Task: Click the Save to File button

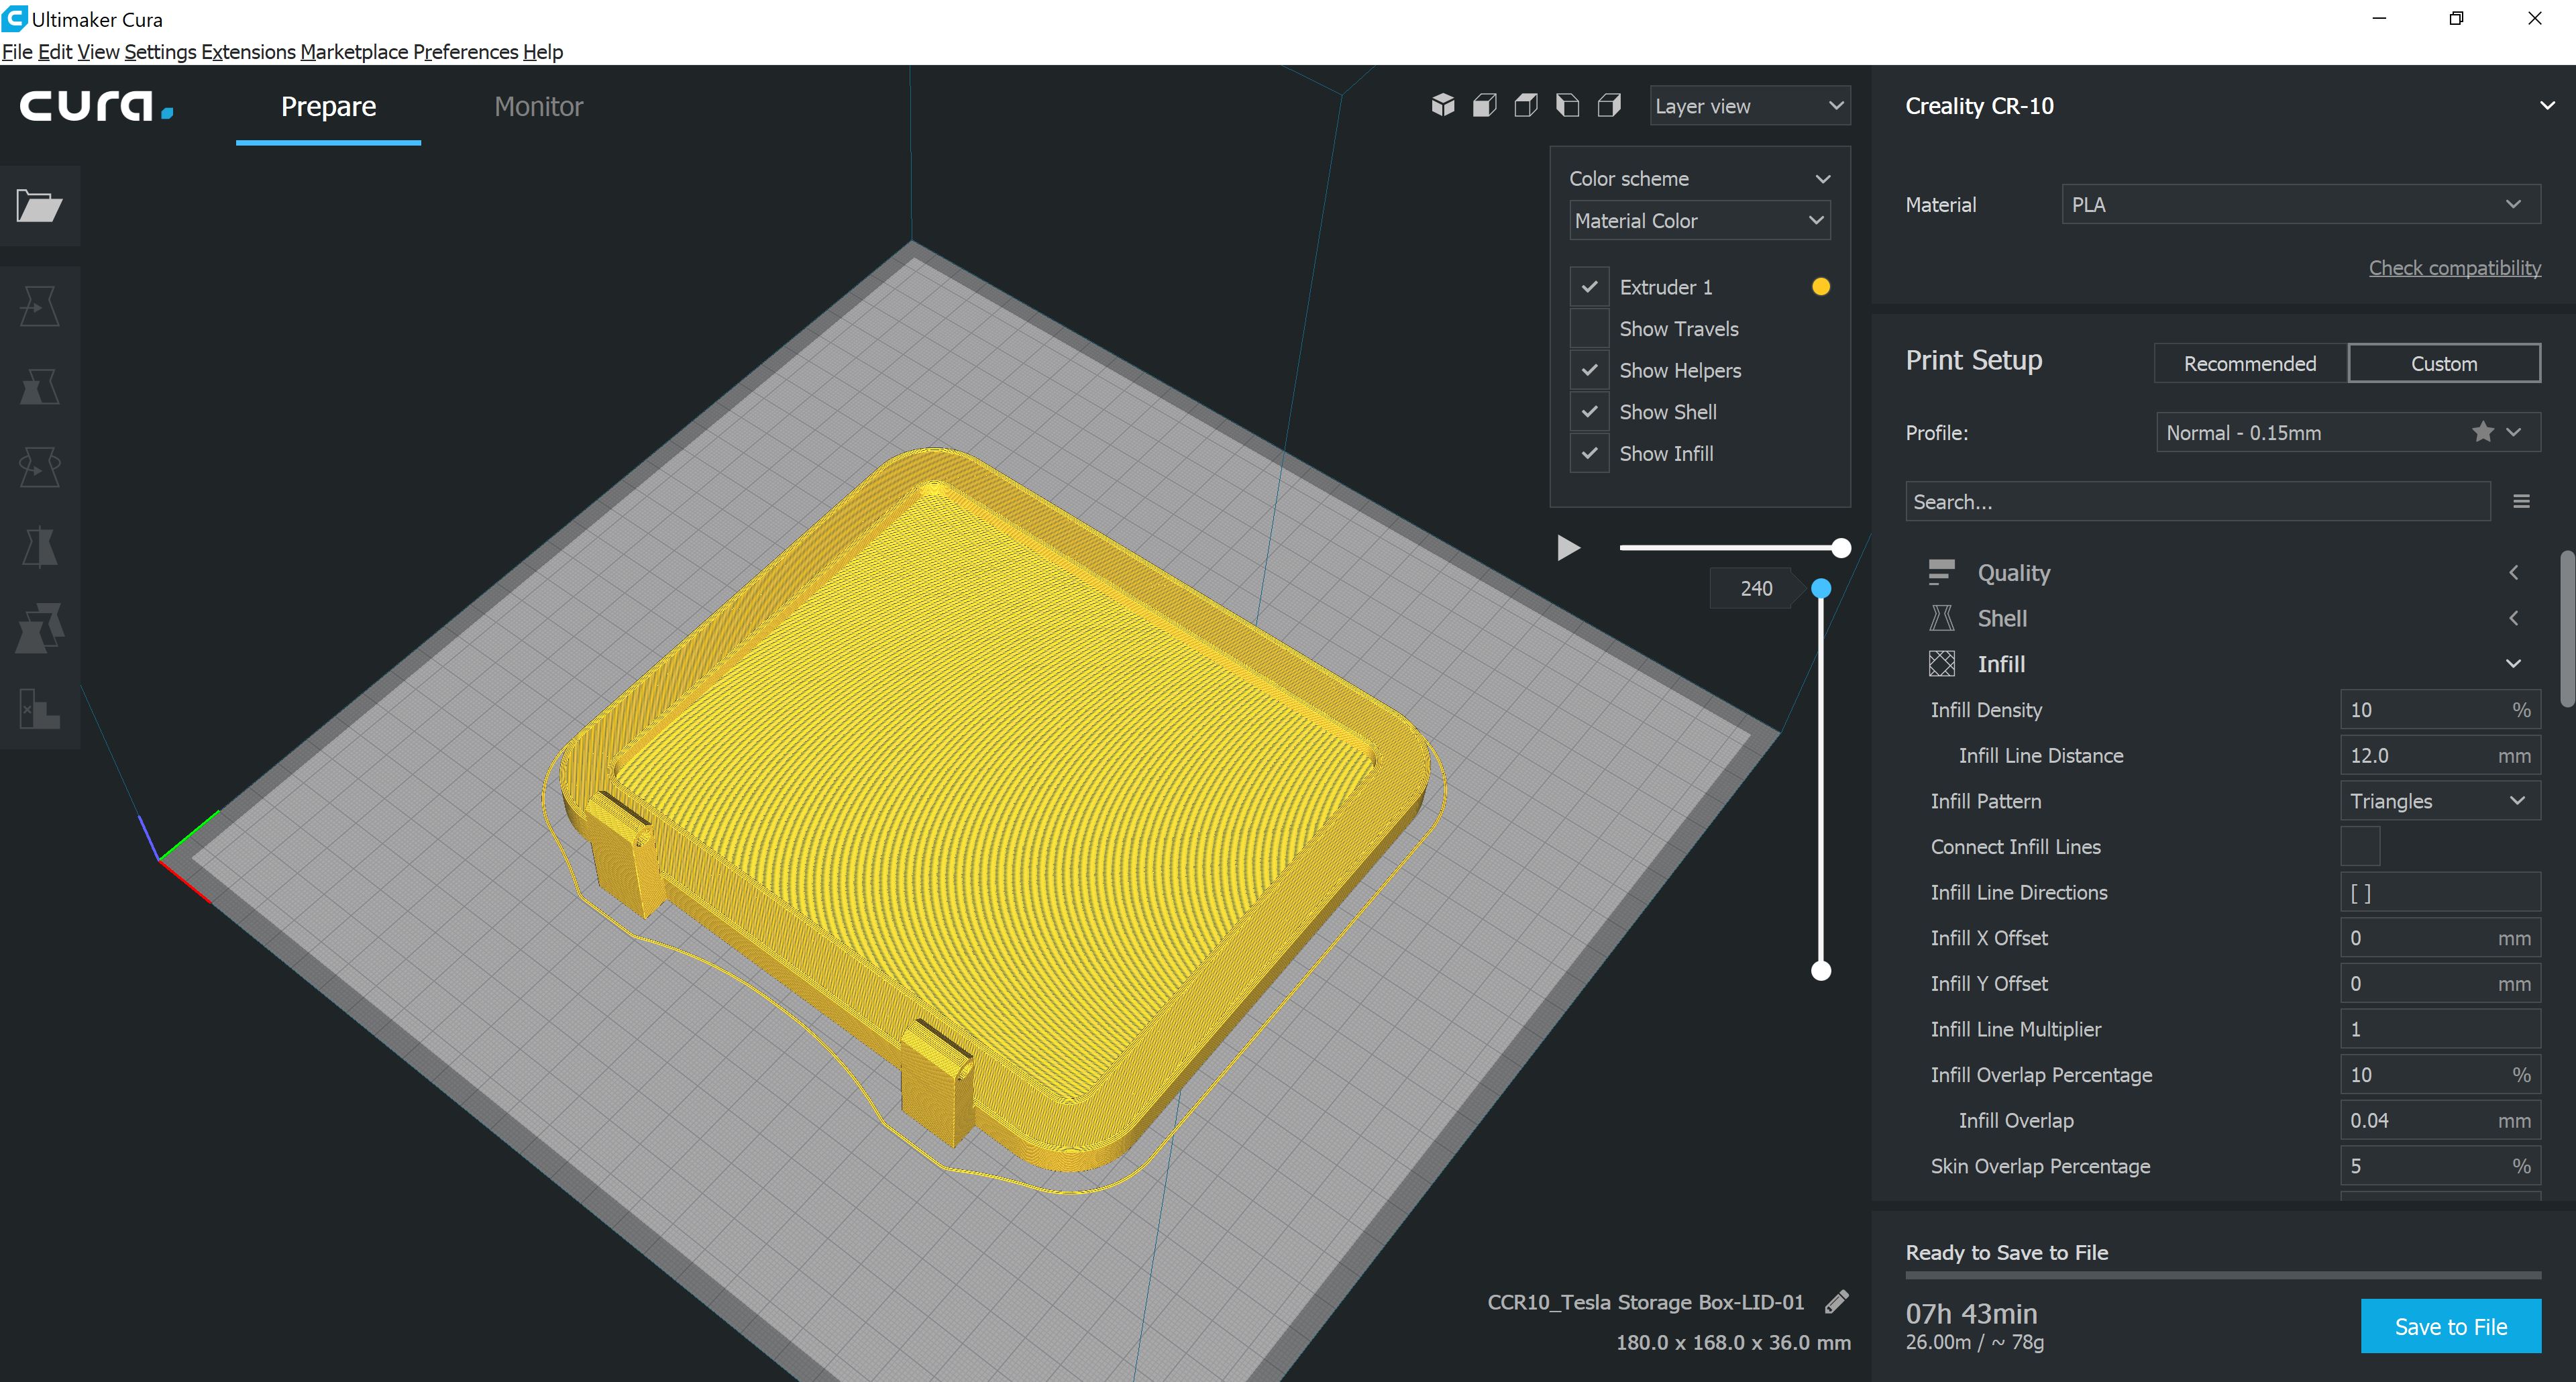Action: (x=2451, y=1326)
